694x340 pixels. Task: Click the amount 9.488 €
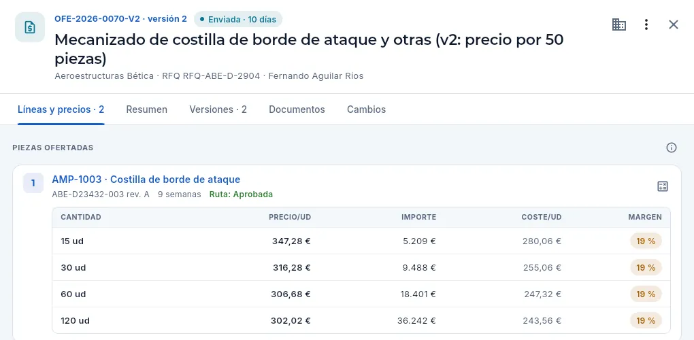pos(419,268)
